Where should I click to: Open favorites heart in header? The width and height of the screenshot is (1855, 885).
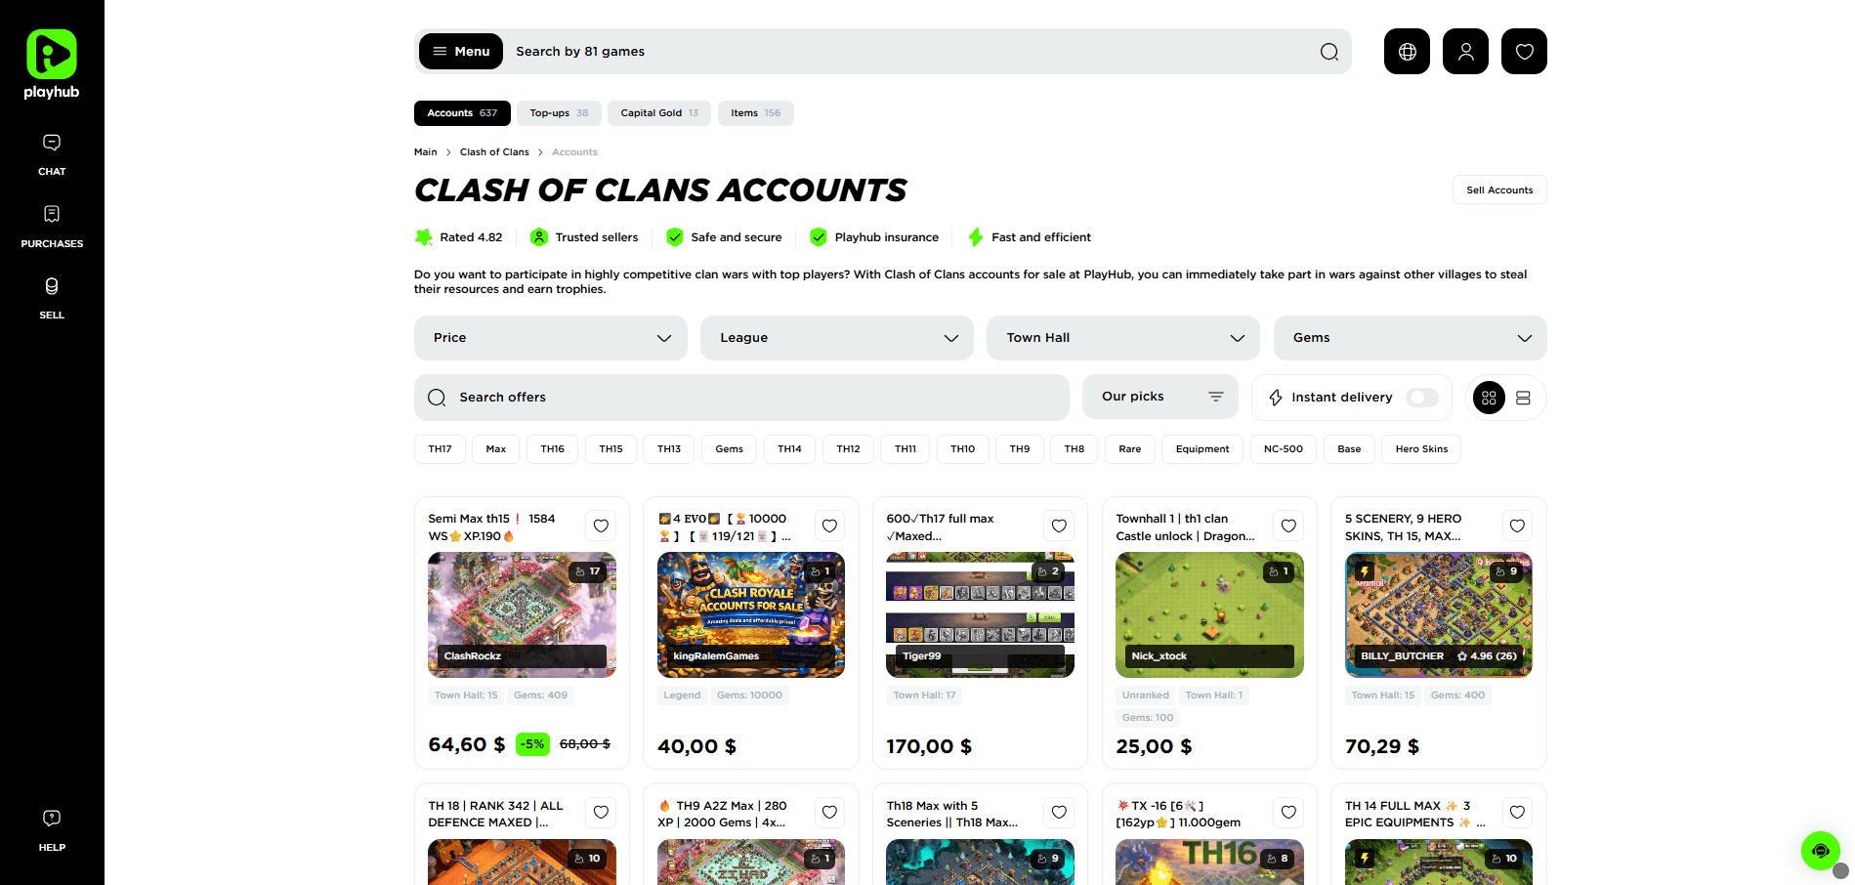(1524, 52)
